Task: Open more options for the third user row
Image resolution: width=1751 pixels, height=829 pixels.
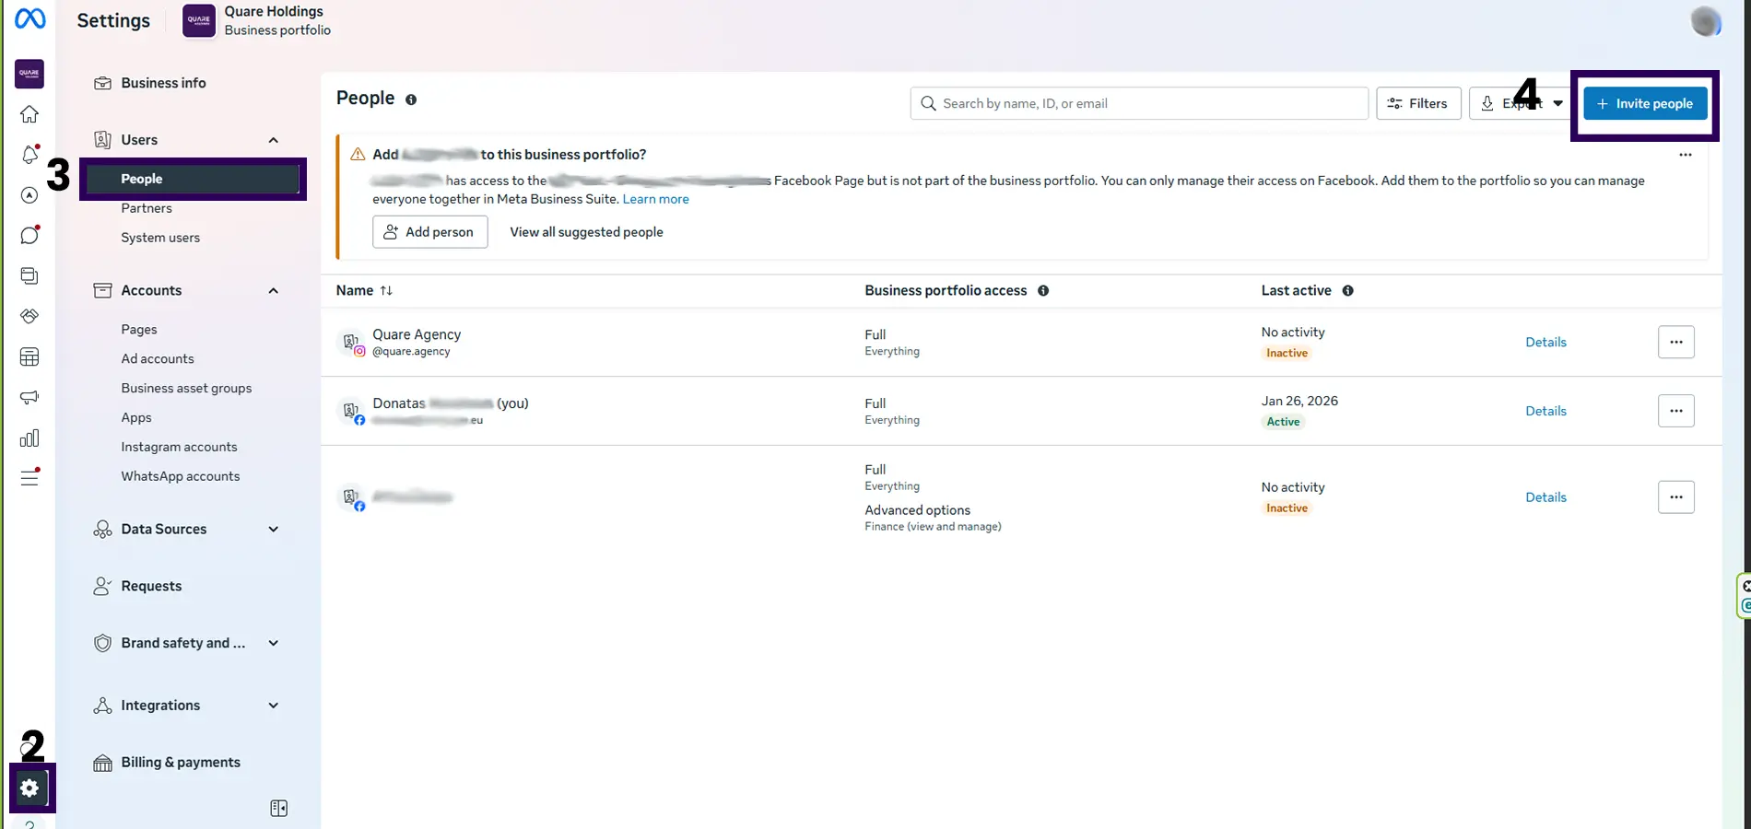Action: pyautogui.click(x=1675, y=497)
